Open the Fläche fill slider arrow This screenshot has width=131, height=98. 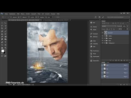127,29
